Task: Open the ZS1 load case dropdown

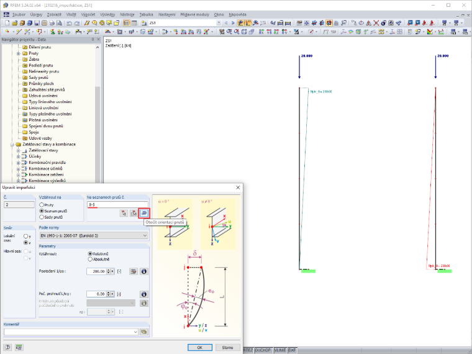Action: pos(219,23)
